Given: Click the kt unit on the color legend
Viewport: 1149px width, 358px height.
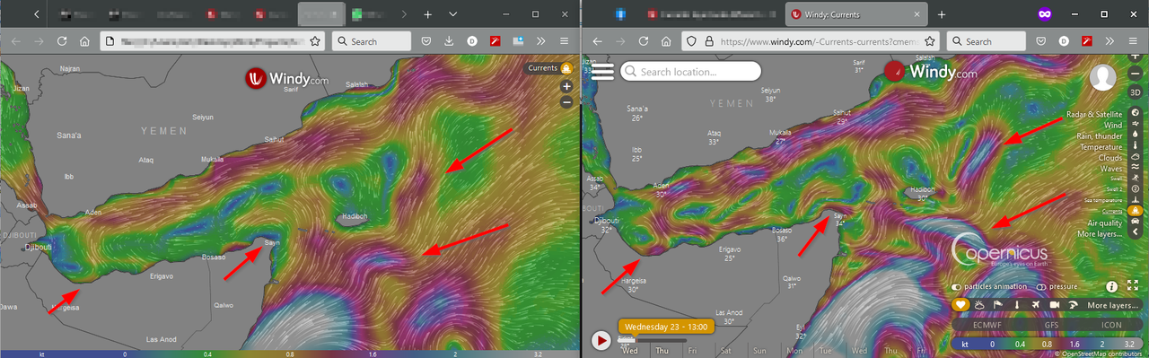Looking at the screenshot, I should 964,344.
